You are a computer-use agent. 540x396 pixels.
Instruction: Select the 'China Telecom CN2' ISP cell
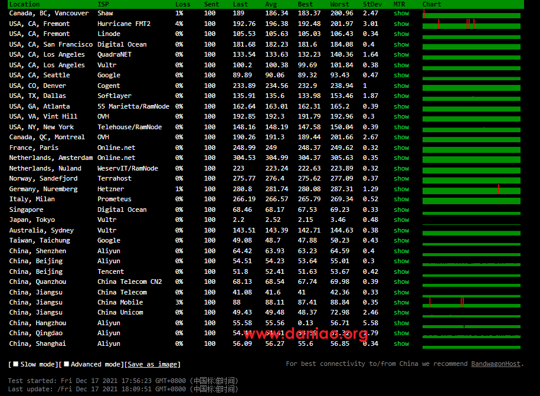pos(129,282)
